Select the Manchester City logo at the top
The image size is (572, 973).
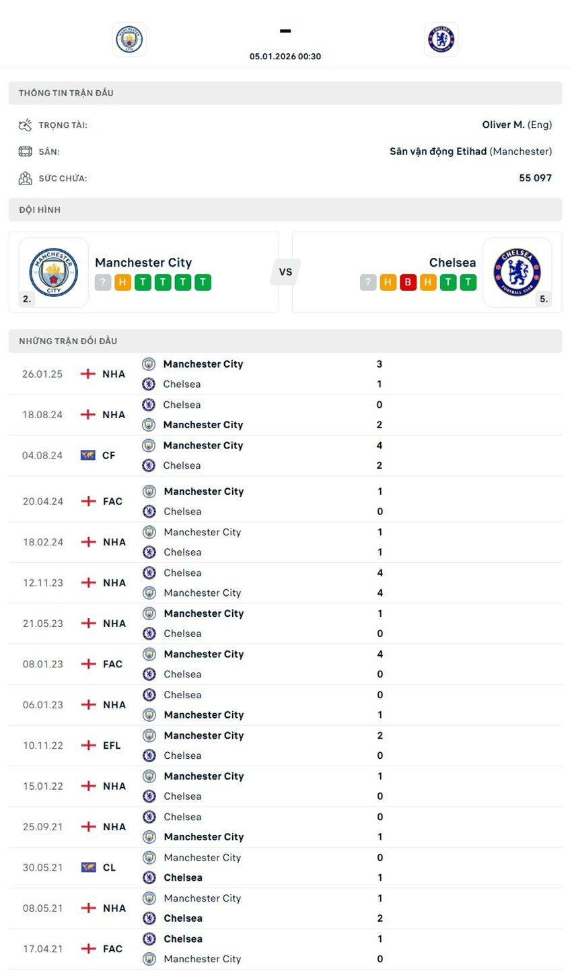129,39
